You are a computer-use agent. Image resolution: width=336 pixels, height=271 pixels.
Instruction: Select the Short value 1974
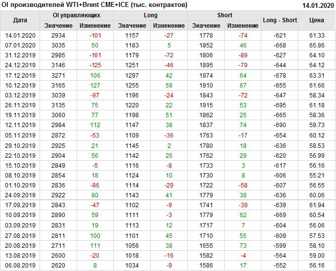pos(207,76)
